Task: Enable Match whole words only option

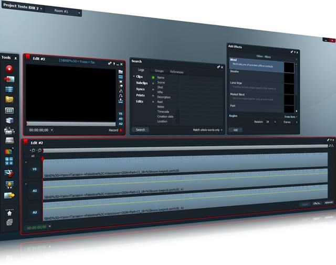Action: [x=221, y=129]
